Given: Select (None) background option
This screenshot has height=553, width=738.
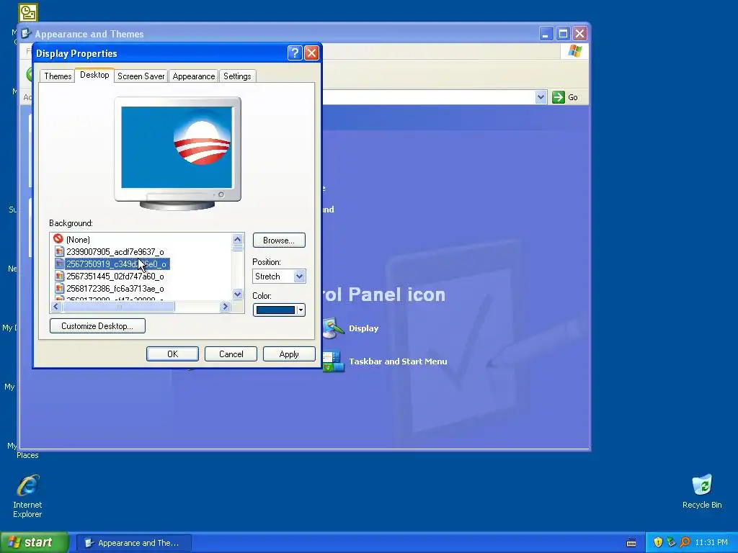Looking at the screenshot, I should (78, 239).
